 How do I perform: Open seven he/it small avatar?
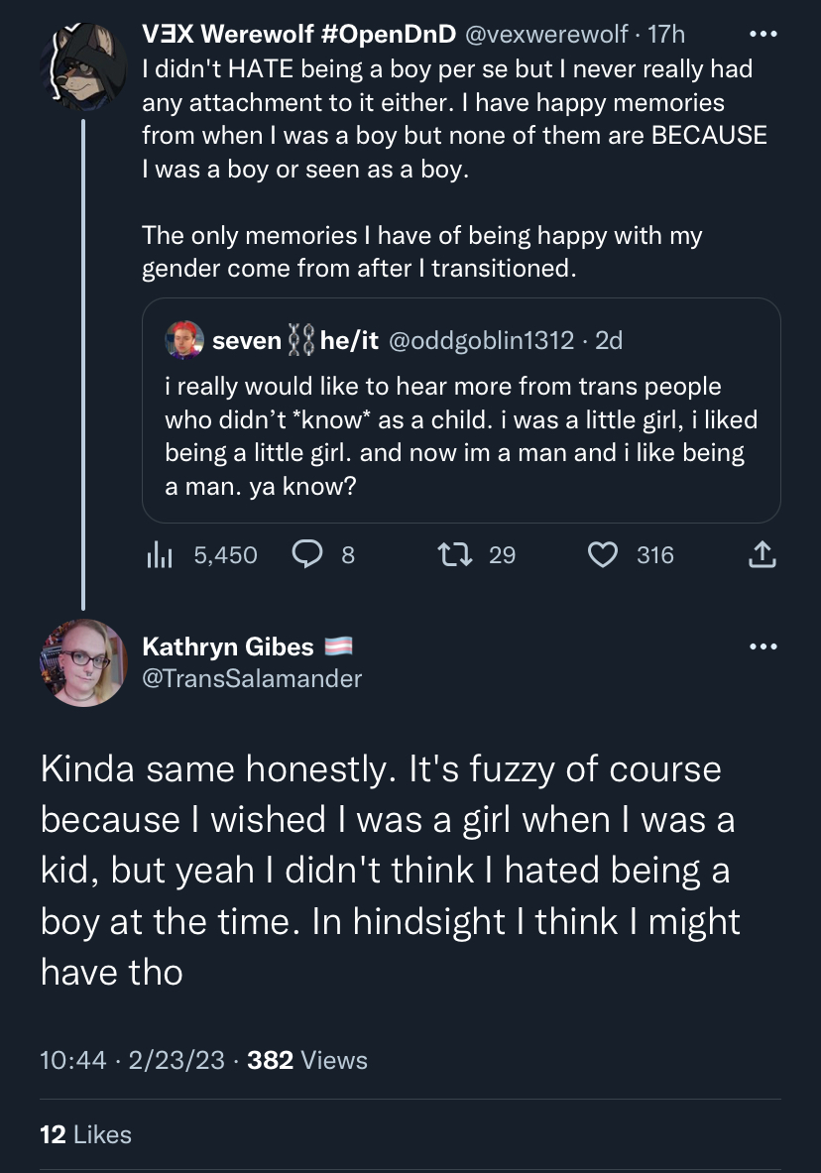click(184, 340)
